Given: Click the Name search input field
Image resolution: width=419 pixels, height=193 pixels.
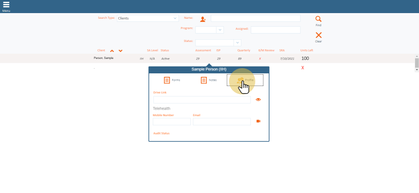Looking at the screenshot, I should [255, 18].
